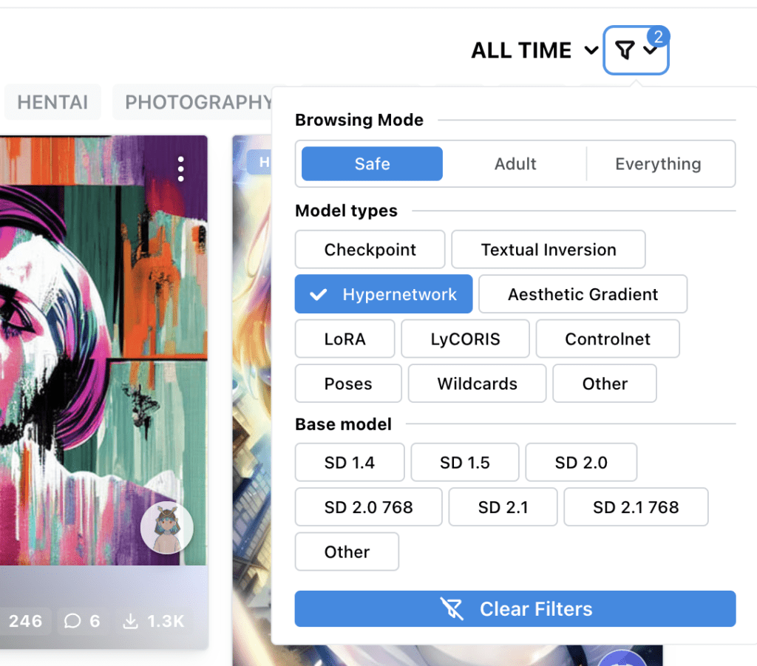
Task: Filter by SD 2.0 768 base model
Action: coord(368,507)
